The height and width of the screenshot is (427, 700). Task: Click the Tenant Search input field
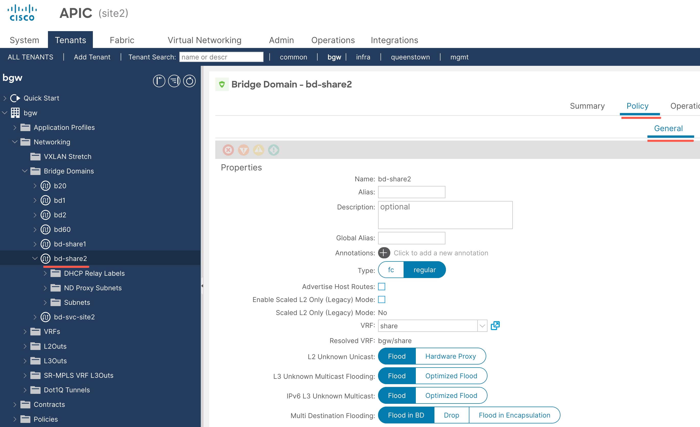(x=221, y=57)
